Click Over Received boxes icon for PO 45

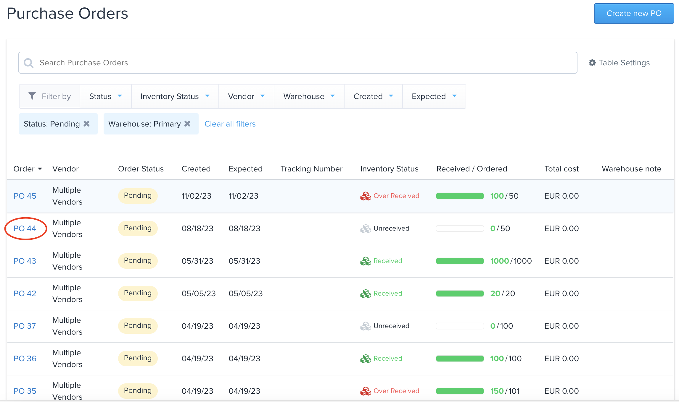point(366,196)
